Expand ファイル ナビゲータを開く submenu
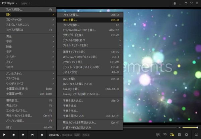This screenshot has width=201, height=139. coord(90,45)
